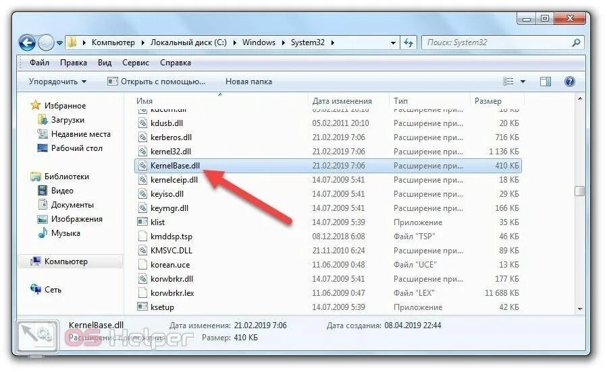The width and height of the screenshot is (607, 372).
Task: Click Компьютер in address breadcrumb
Action: (x=113, y=42)
